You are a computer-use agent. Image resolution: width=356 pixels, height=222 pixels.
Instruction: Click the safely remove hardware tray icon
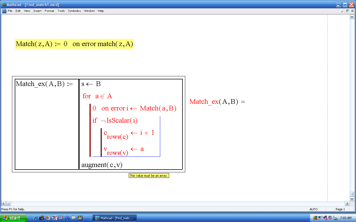335,218
